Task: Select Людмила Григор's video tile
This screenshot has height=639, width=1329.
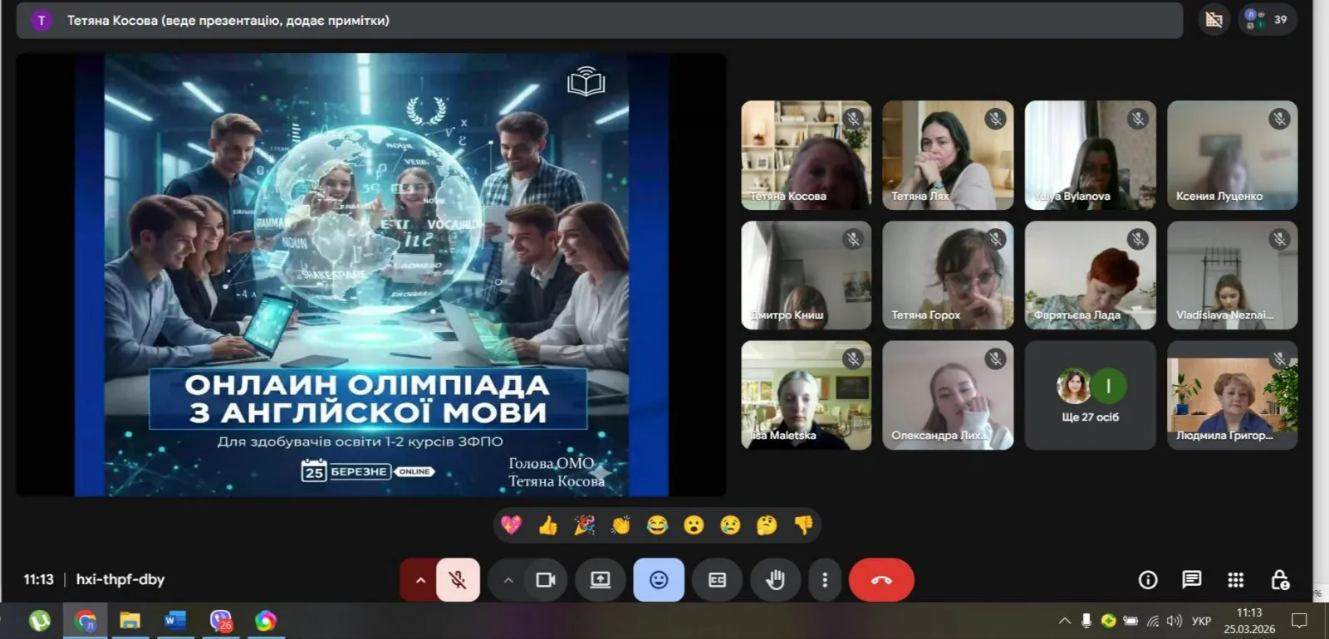Action: [x=1233, y=395]
